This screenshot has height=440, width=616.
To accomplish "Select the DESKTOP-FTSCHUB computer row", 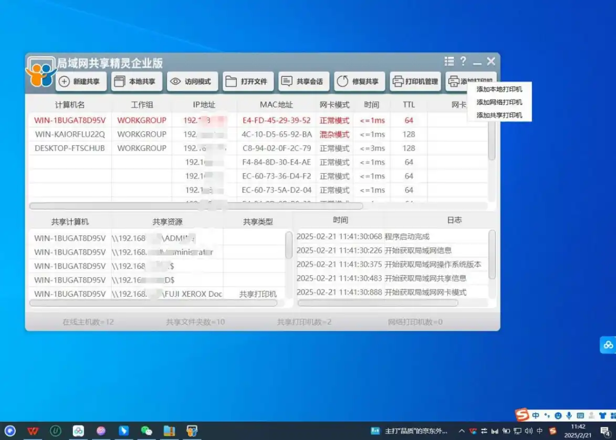I will (x=70, y=148).
